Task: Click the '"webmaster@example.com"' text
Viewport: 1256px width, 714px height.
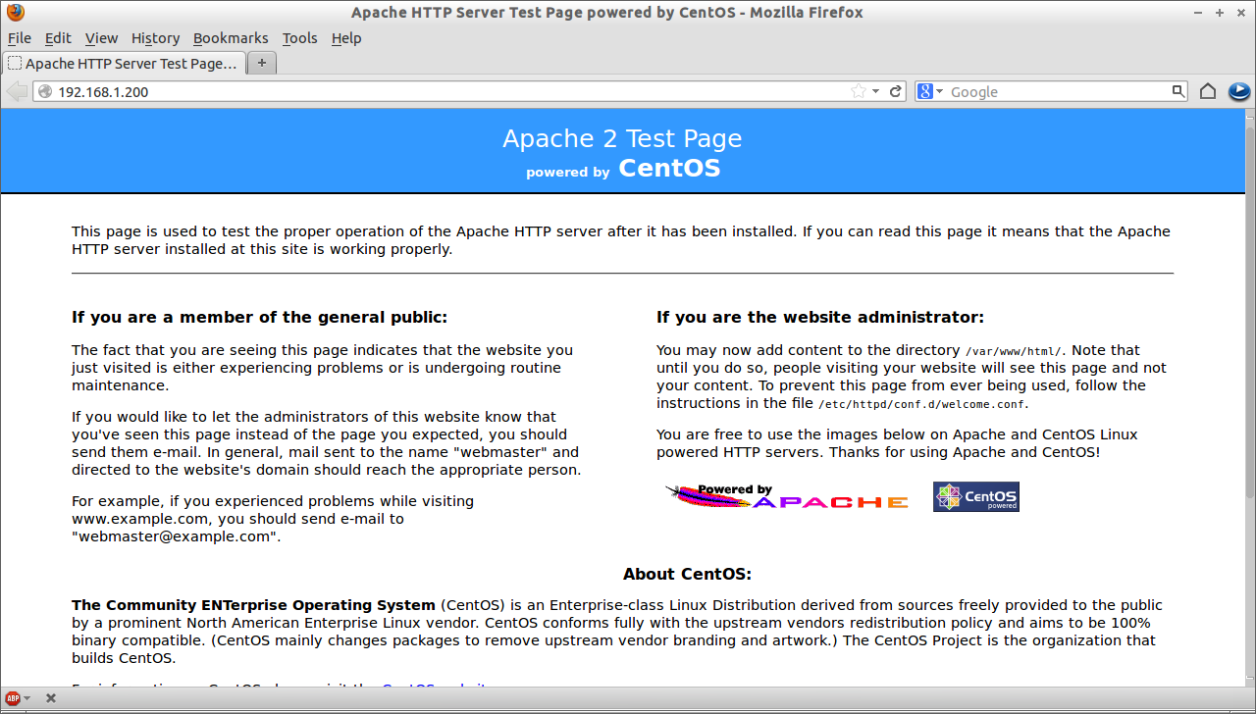Action: click(175, 536)
